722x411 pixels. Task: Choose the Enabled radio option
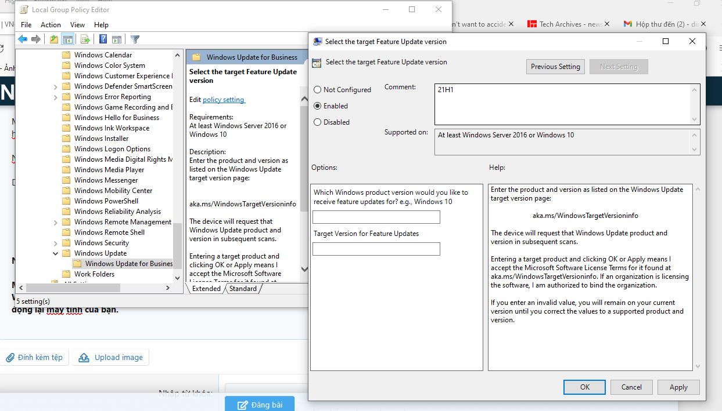click(317, 106)
